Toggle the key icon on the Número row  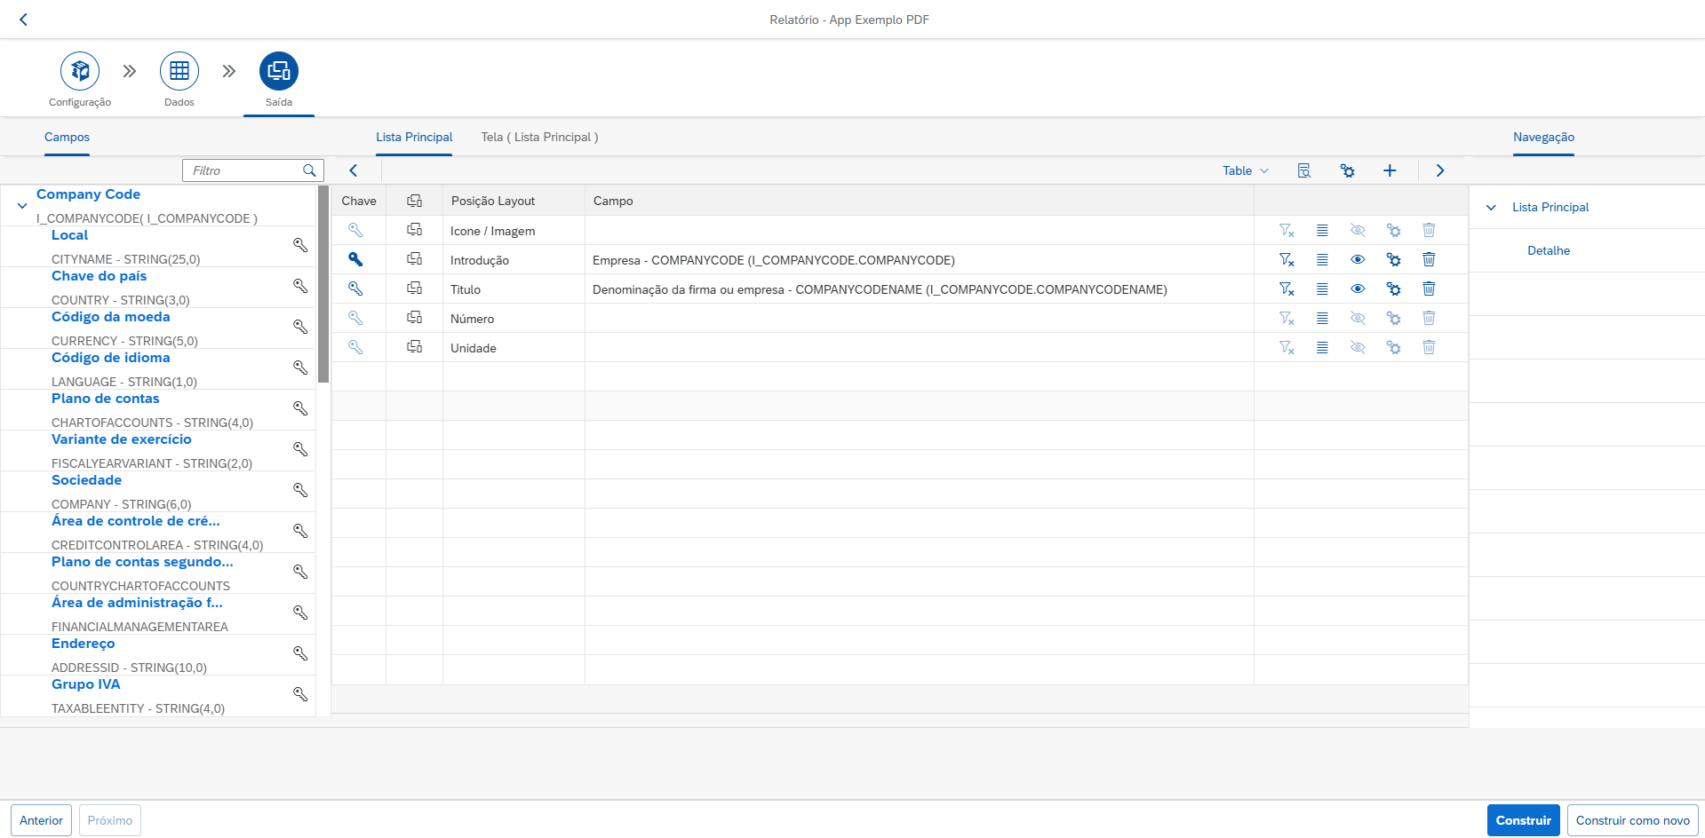[x=355, y=318]
